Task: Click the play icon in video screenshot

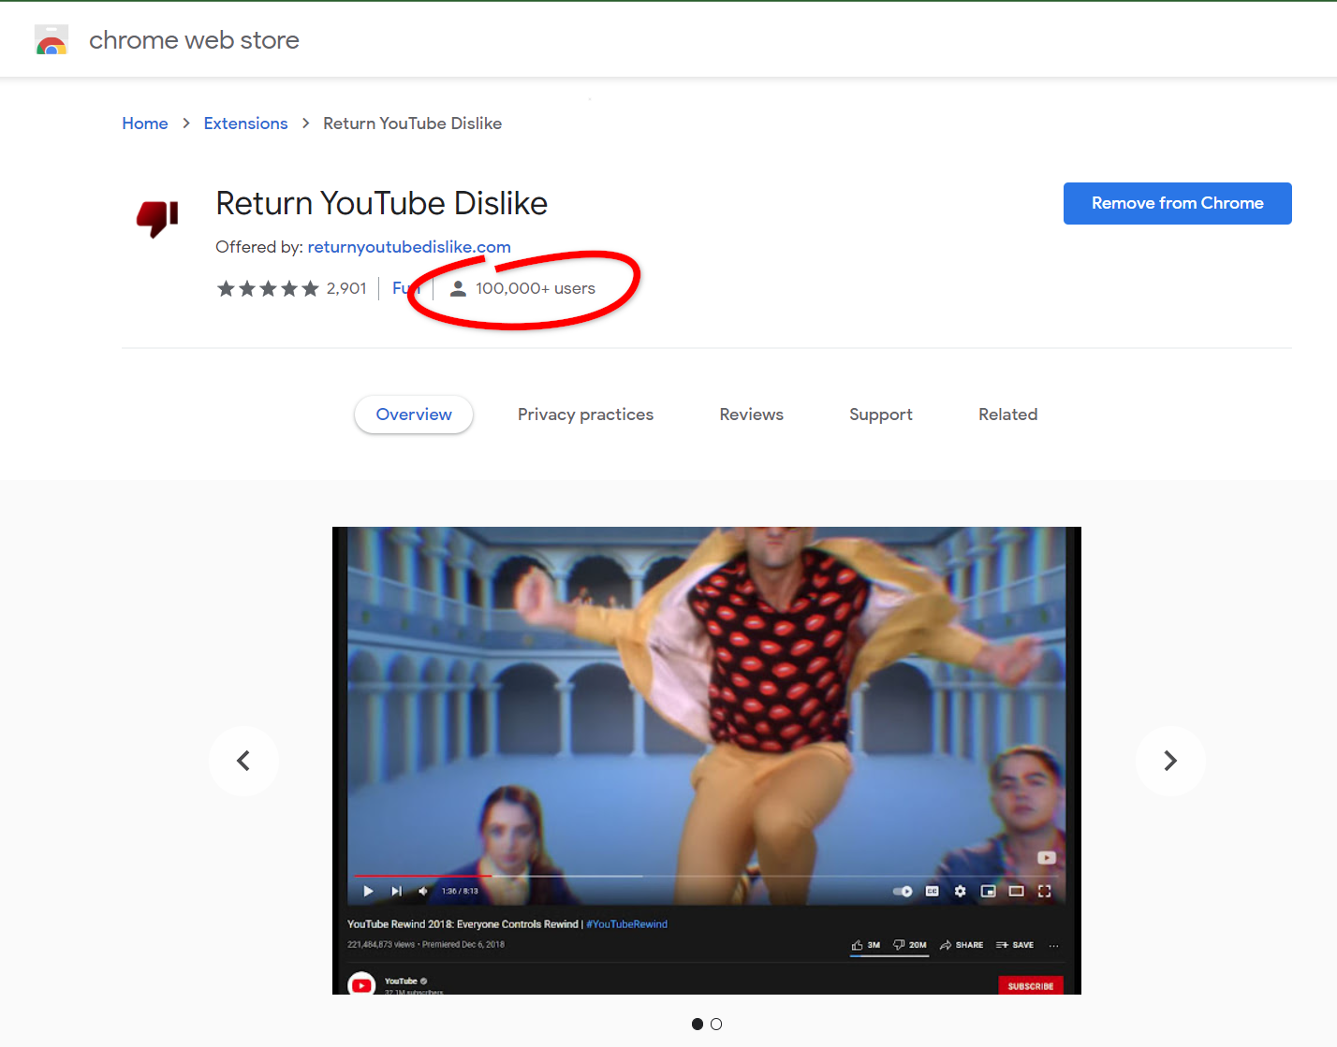Action: point(368,891)
